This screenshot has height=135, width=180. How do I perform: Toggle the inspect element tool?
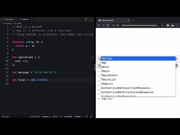coord(99,59)
